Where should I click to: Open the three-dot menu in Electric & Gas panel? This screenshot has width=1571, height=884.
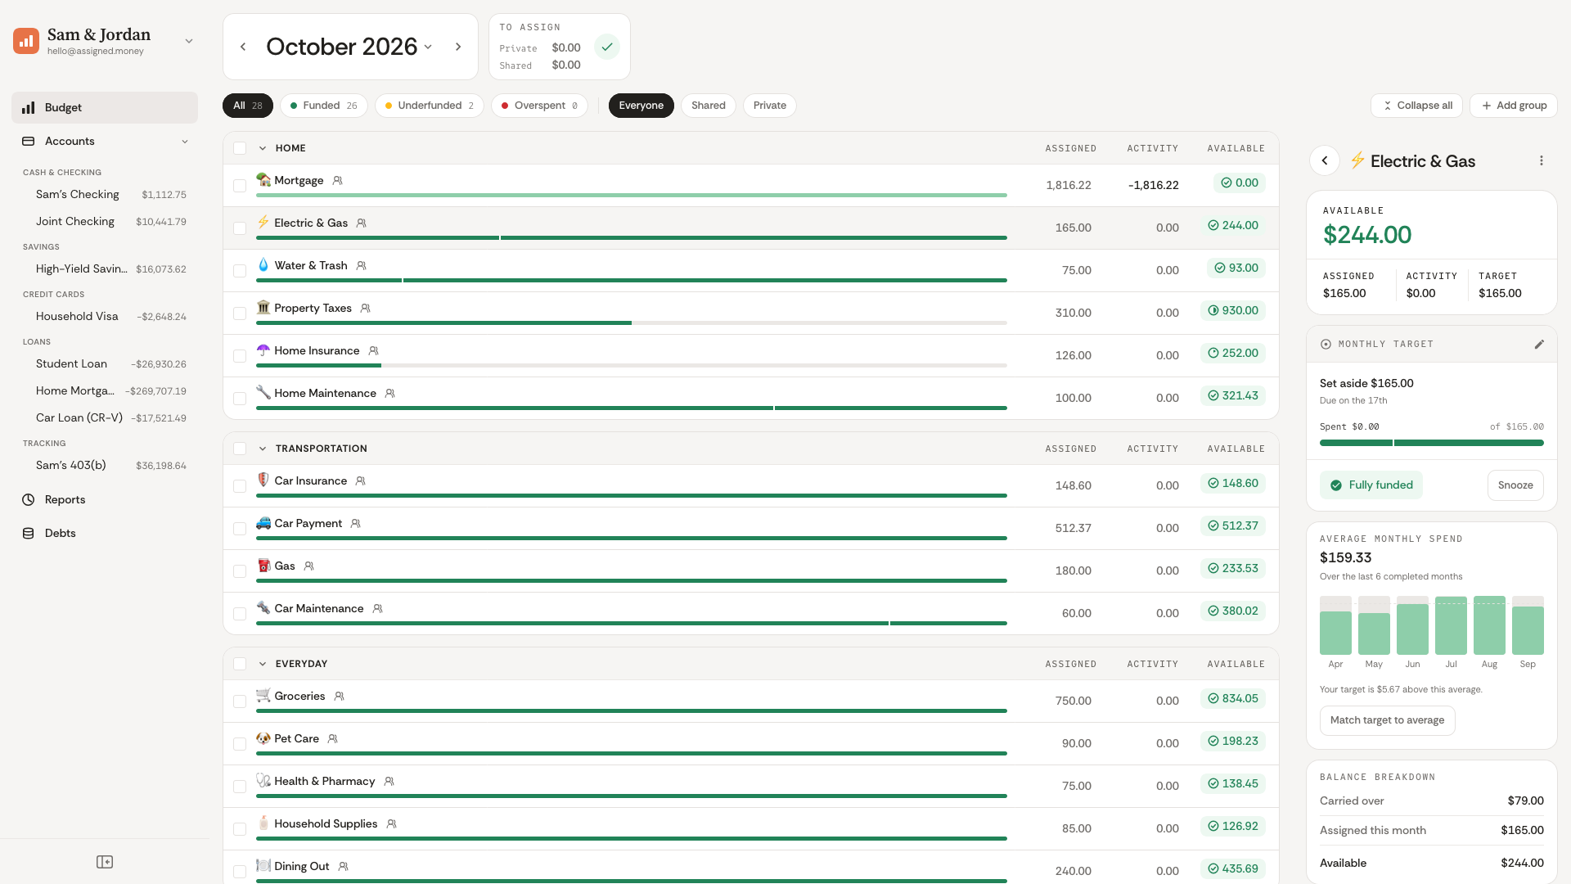tap(1542, 160)
